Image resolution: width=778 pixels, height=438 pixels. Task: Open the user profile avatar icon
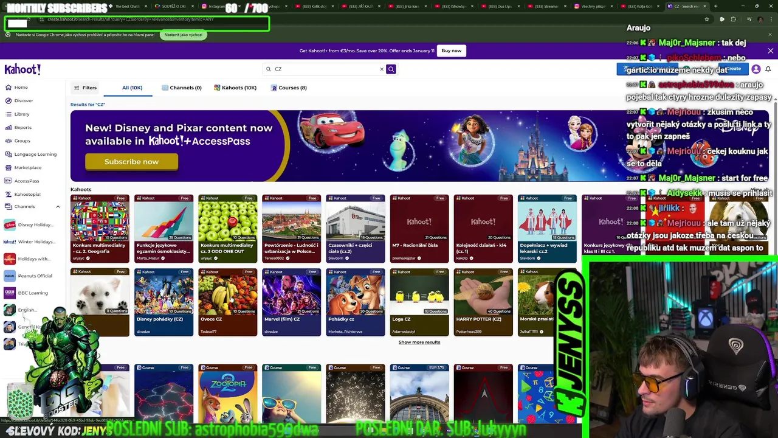[x=756, y=69]
